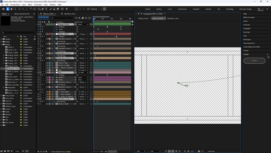The height and width of the screenshot is (153, 271).
Task: Toggle visibility of Cloud_2_Blur layer
Action: pos(38,63)
